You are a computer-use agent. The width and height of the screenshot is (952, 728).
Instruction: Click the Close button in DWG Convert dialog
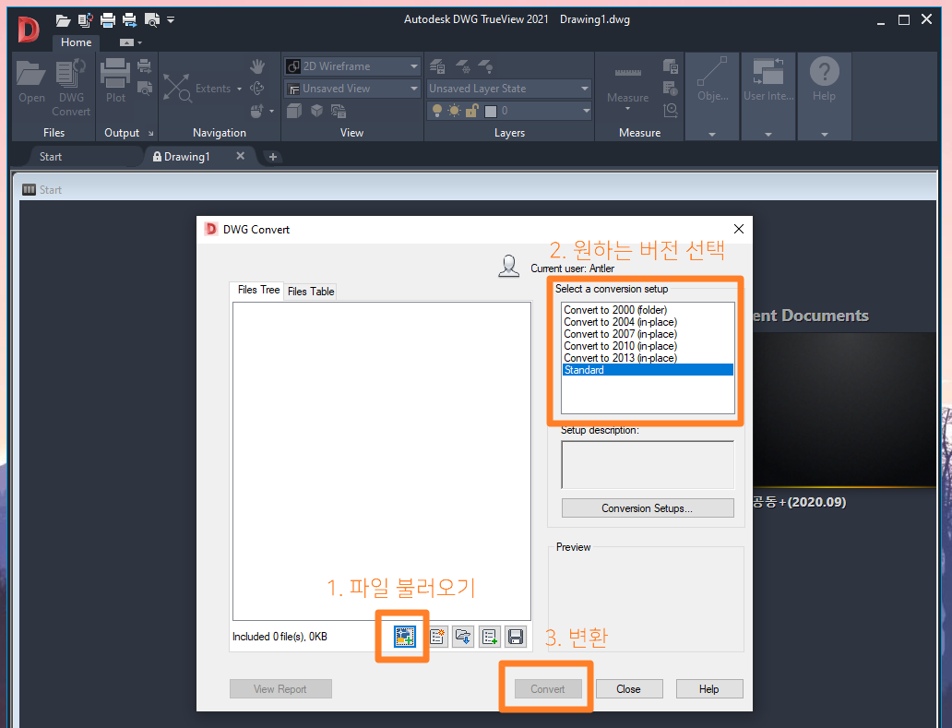[628, 689]
